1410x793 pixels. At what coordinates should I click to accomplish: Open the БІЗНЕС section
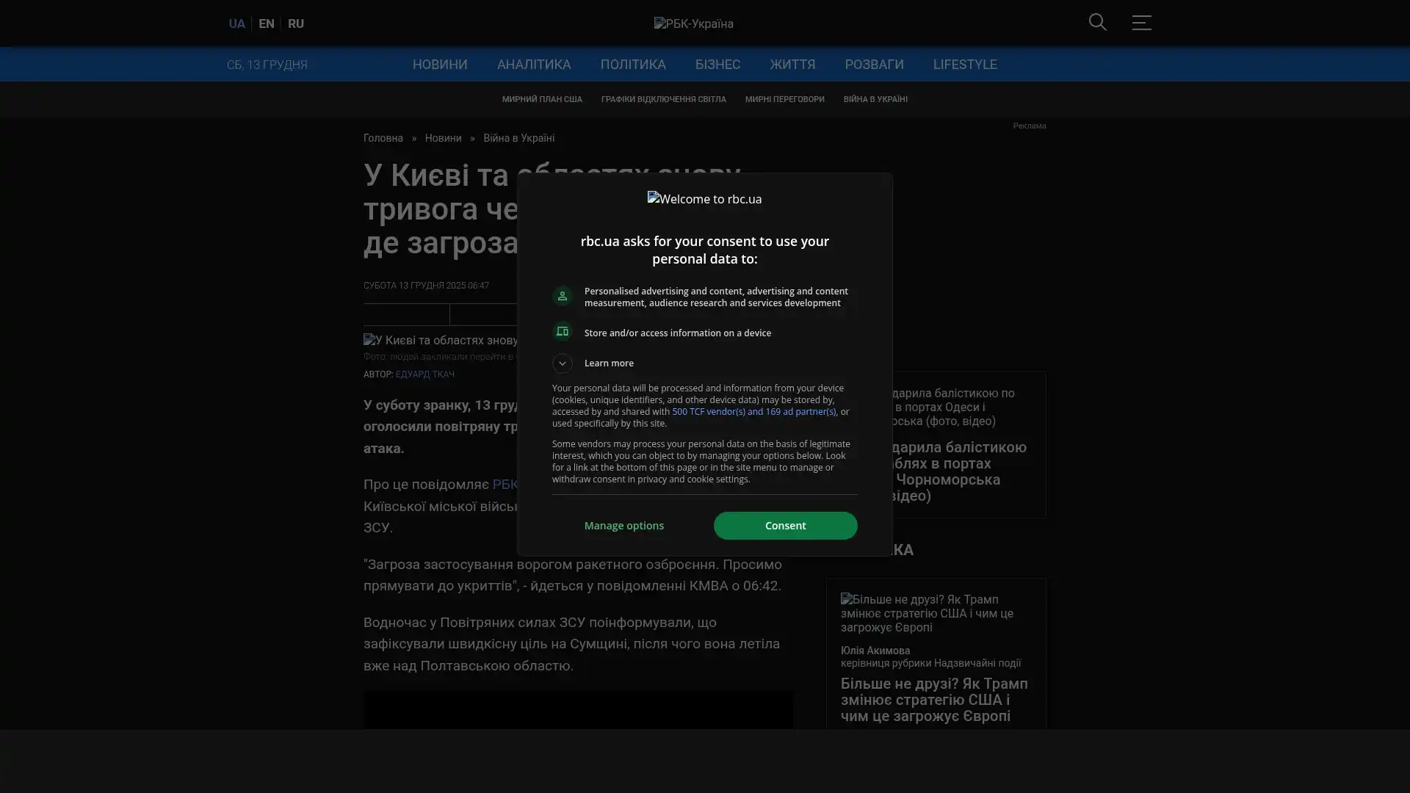[x=717, y=65]
